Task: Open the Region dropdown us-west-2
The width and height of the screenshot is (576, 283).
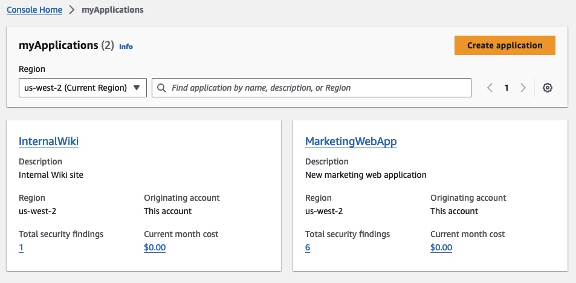Action: (83, 88)
